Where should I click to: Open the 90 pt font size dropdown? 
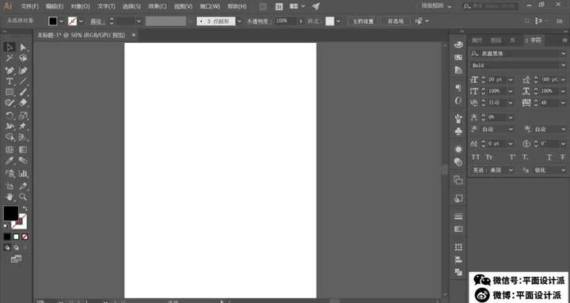pyautogui.click(x=511, y=80)
